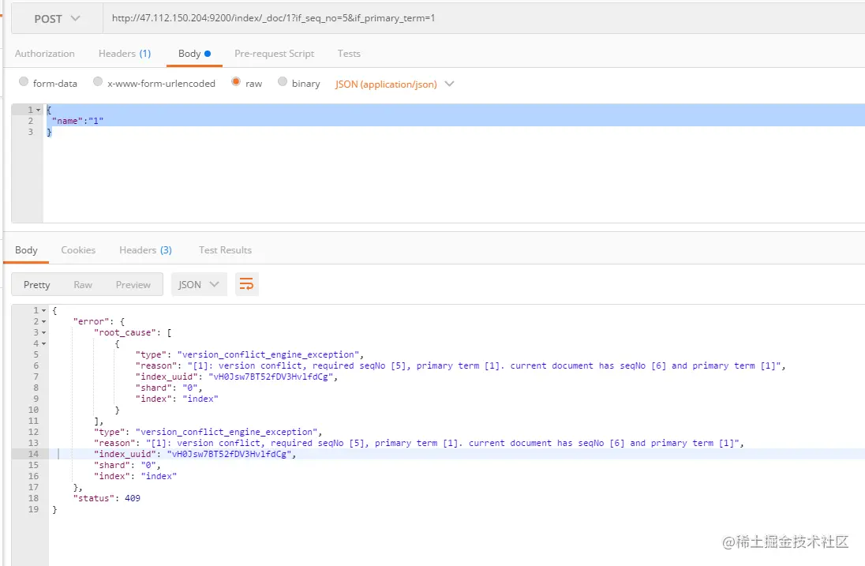Select Preview response view
This screenshot has width=865, height=566.
tap(133, 285)
